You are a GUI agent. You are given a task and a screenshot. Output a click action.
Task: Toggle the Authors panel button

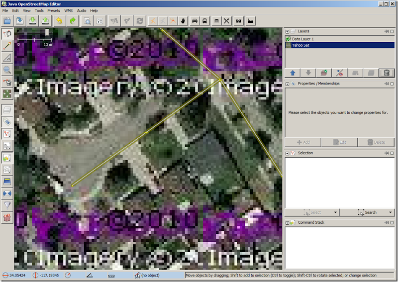(x=7, y=170)
